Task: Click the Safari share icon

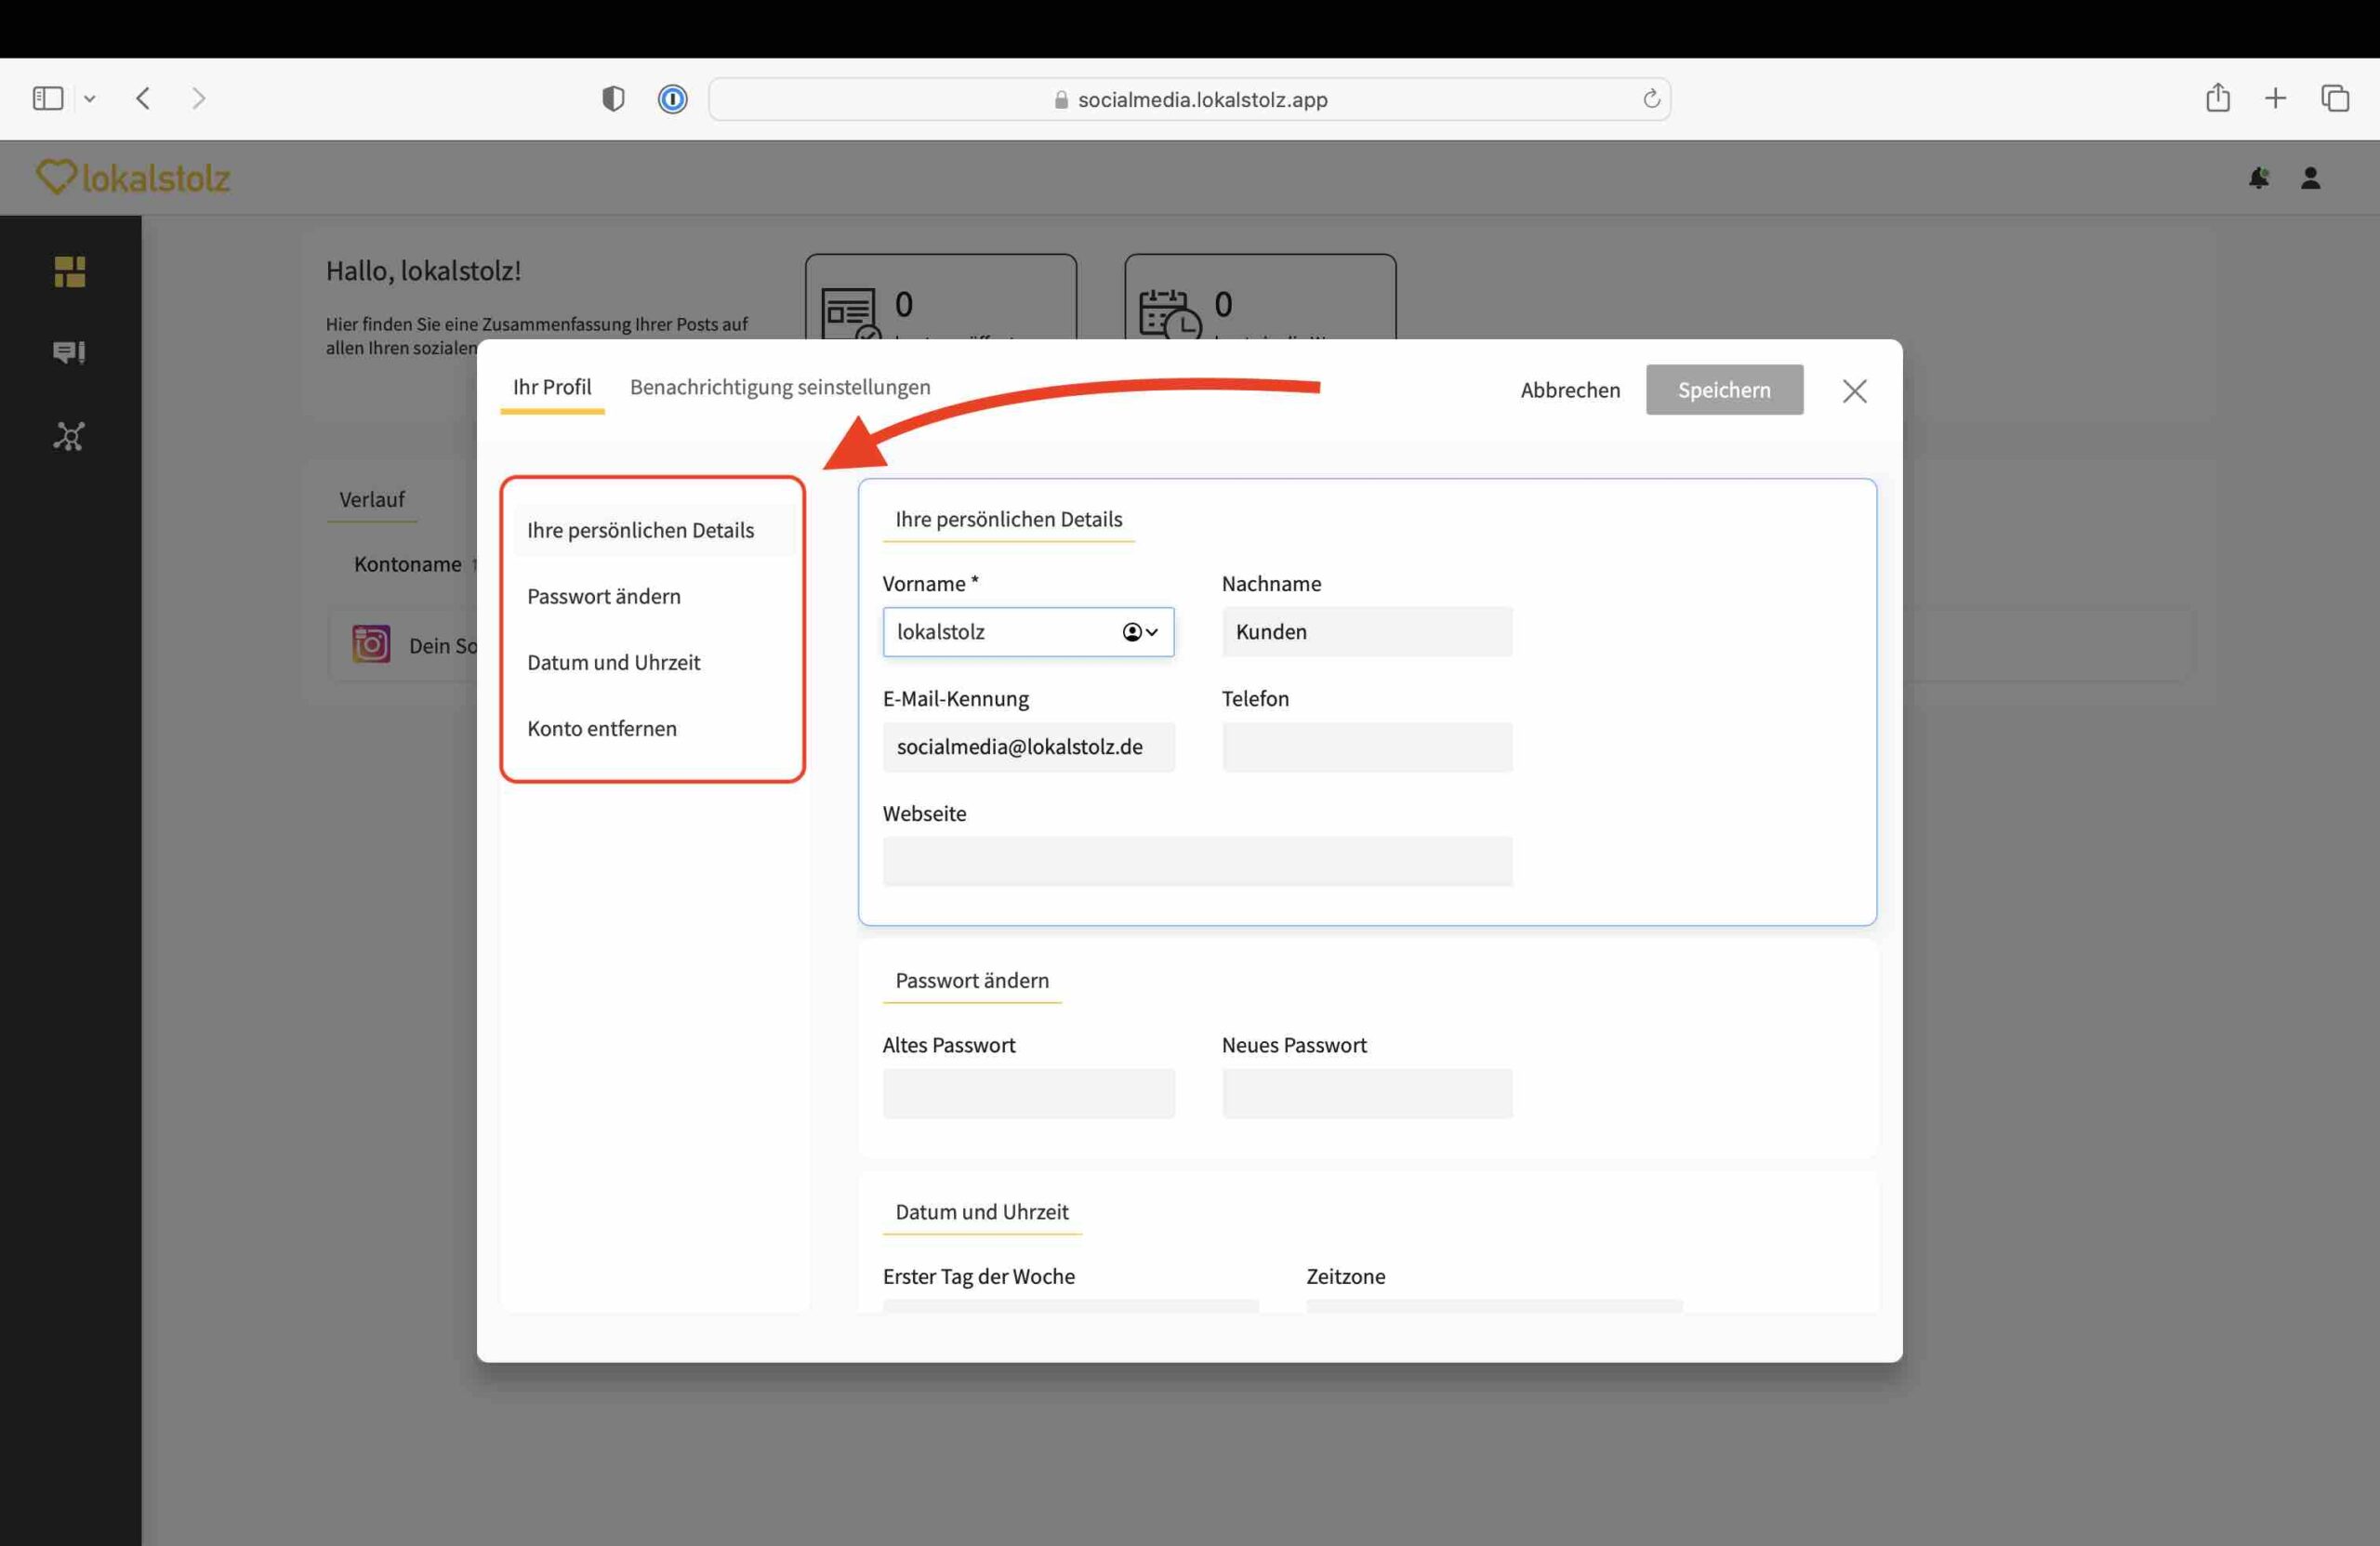Action: point(2217,98)
